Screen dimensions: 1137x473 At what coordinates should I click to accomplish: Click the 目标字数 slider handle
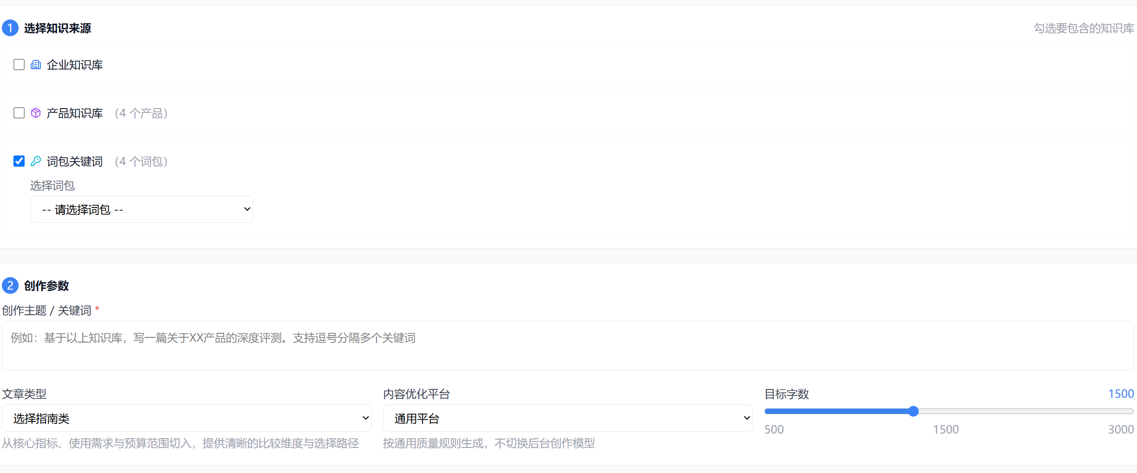[913, 411]
